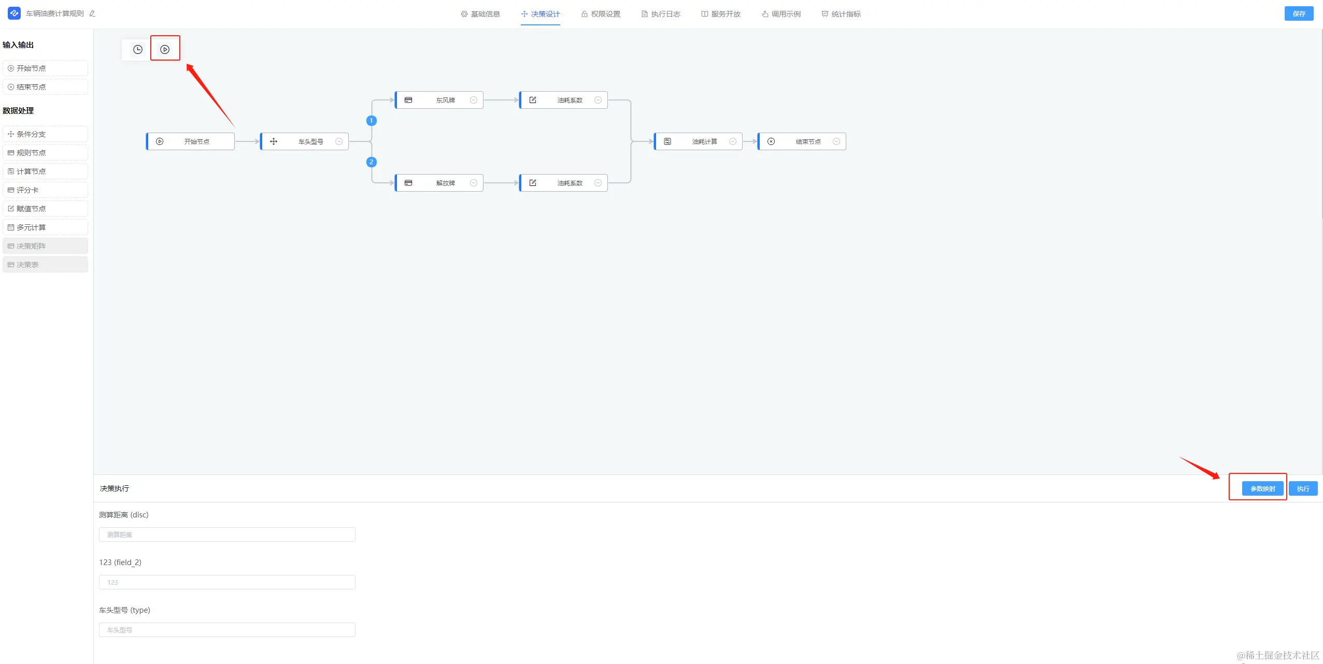Viewport: 1323px width, 664px height.
Task: Click the app logo icon at top left
Action: (14, 13)
